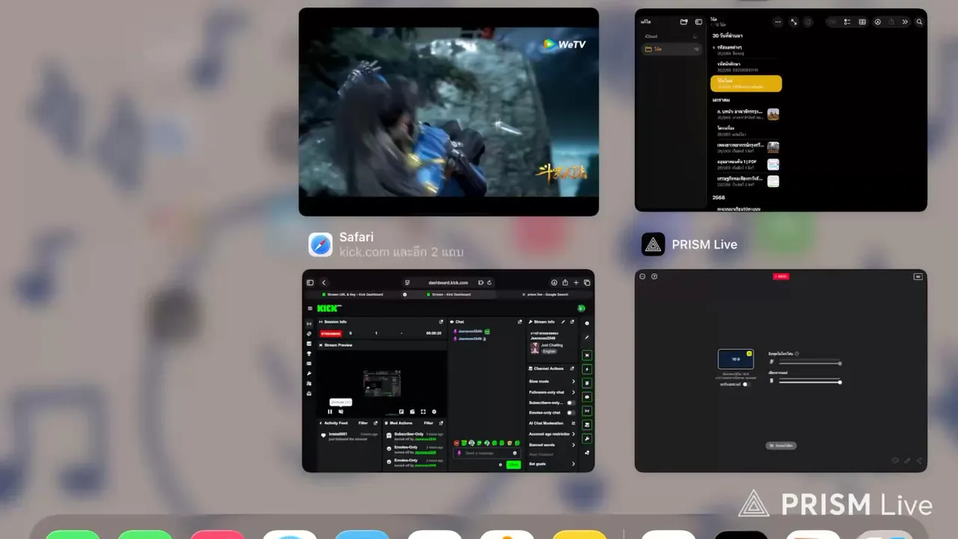Screen dimensions: 958x539
Task: Search notes with magnifier icon
Action: [x=920, y=22]
